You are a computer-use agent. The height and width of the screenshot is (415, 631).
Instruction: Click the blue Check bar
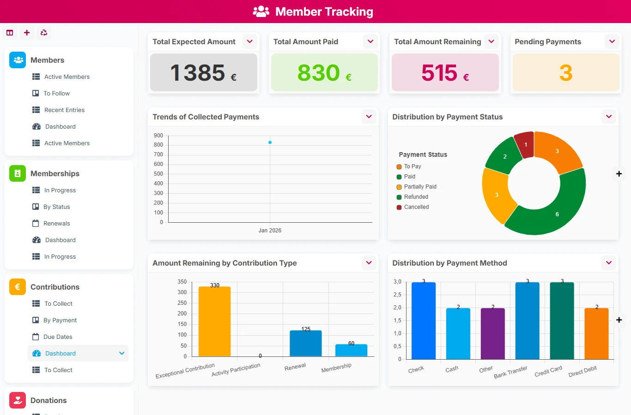424,320
